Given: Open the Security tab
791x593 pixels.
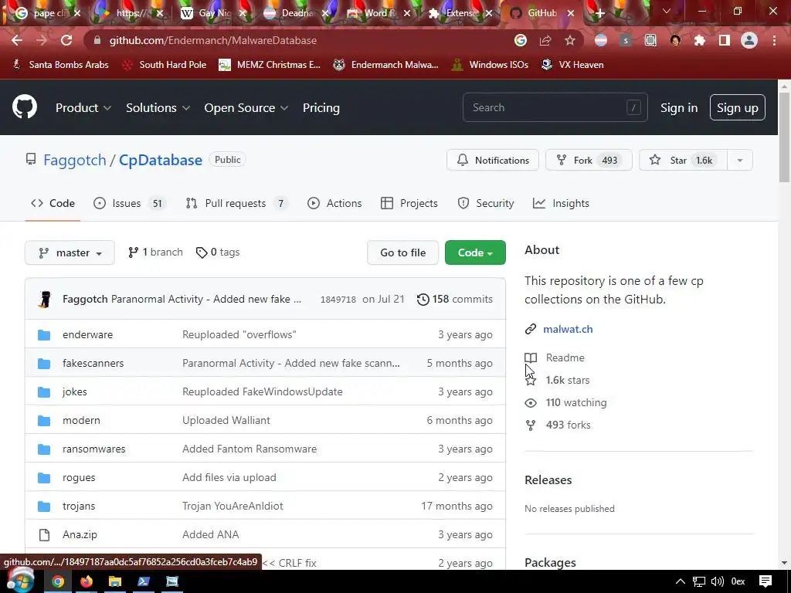Looking at the screenshot, I should (486, 203).
